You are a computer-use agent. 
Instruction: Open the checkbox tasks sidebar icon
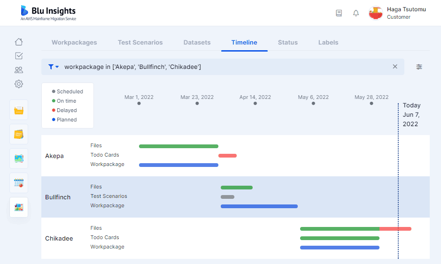point(19,56)
